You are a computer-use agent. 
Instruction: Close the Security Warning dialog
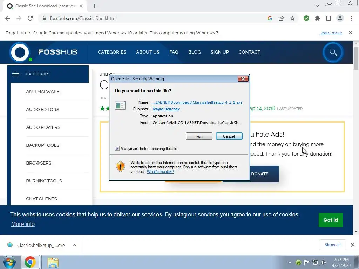243,79
